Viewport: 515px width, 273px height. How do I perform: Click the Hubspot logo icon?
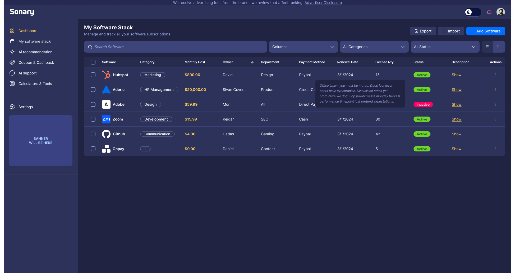(106, 75)
